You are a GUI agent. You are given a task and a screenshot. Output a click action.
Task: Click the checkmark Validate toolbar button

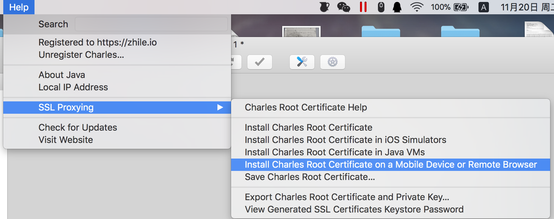(x=260, y=62)
